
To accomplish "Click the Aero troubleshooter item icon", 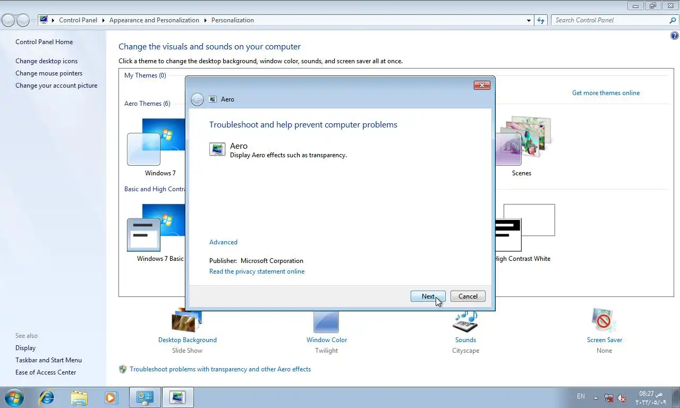I will click(x=217, y=149).
